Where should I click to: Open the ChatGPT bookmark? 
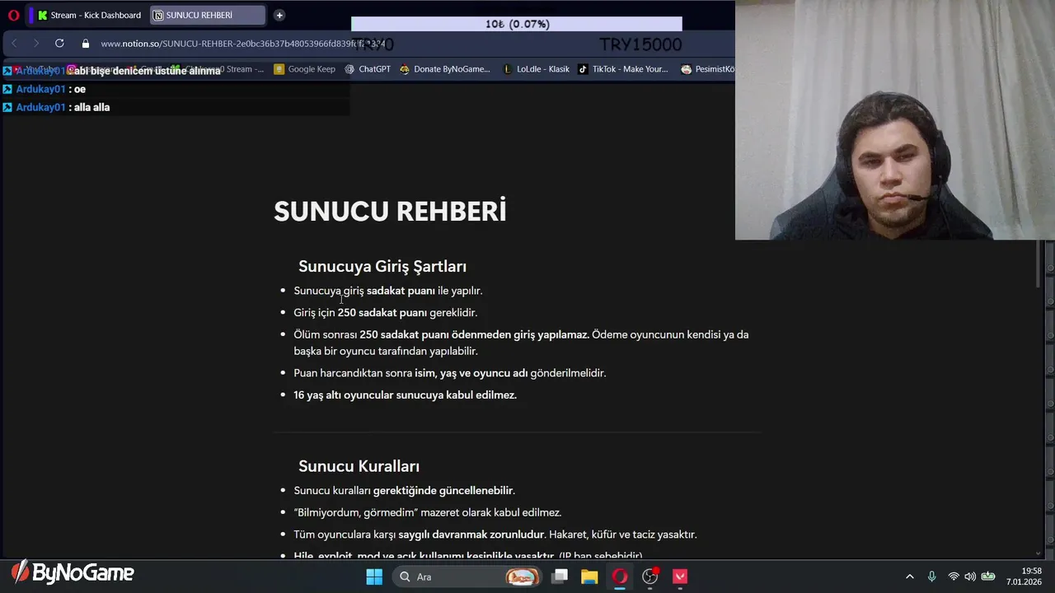tap(368, 69)
